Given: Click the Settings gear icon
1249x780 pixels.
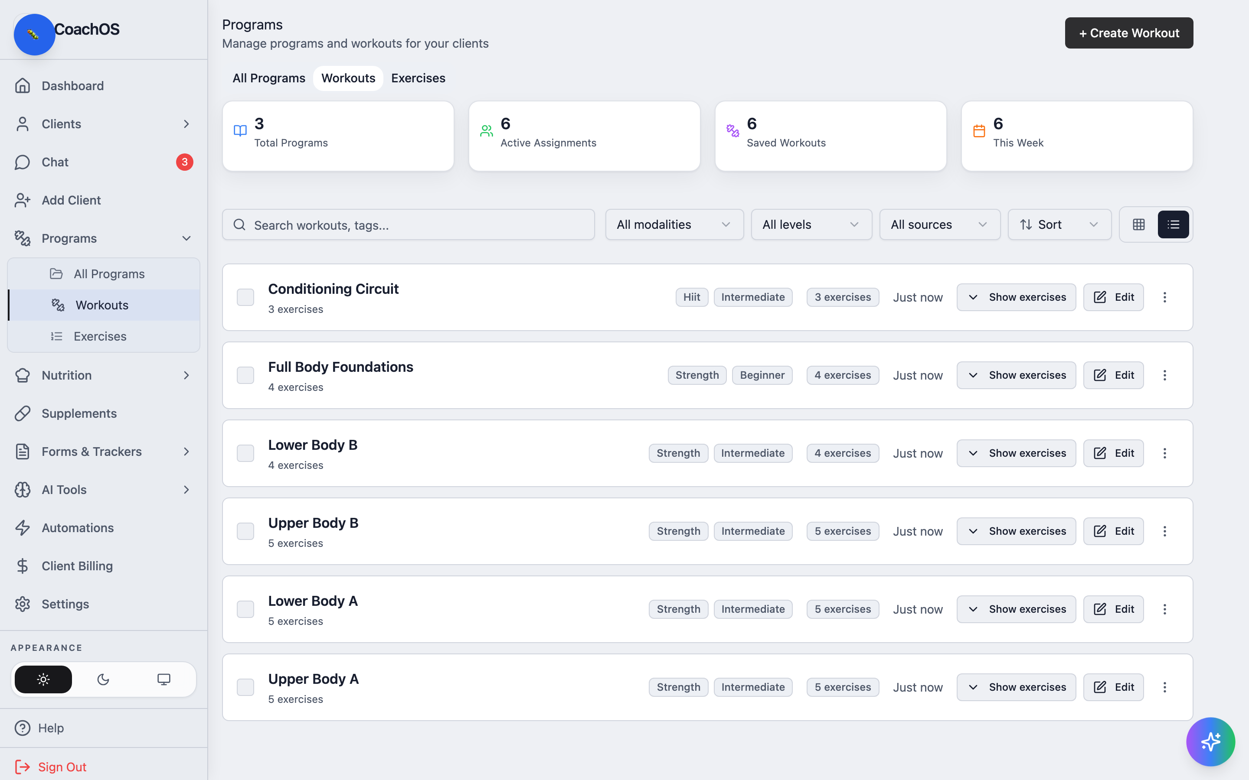Looking at the screenshot, I should coord(22,604).
